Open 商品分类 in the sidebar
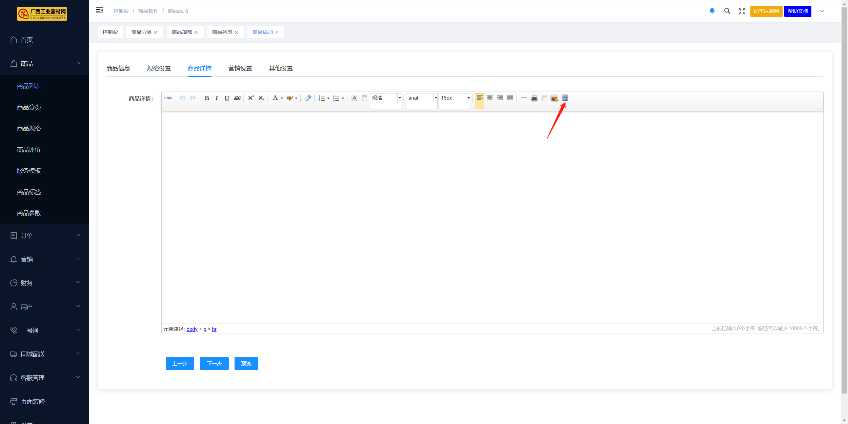848x424 pixels. click(29, 107)
